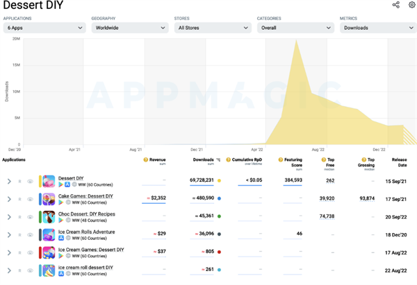Click Google Play icon under Cake Games

pos(61,202)
